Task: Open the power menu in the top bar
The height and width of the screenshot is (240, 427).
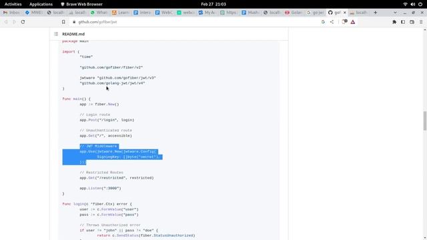Action: coord(420,4)
